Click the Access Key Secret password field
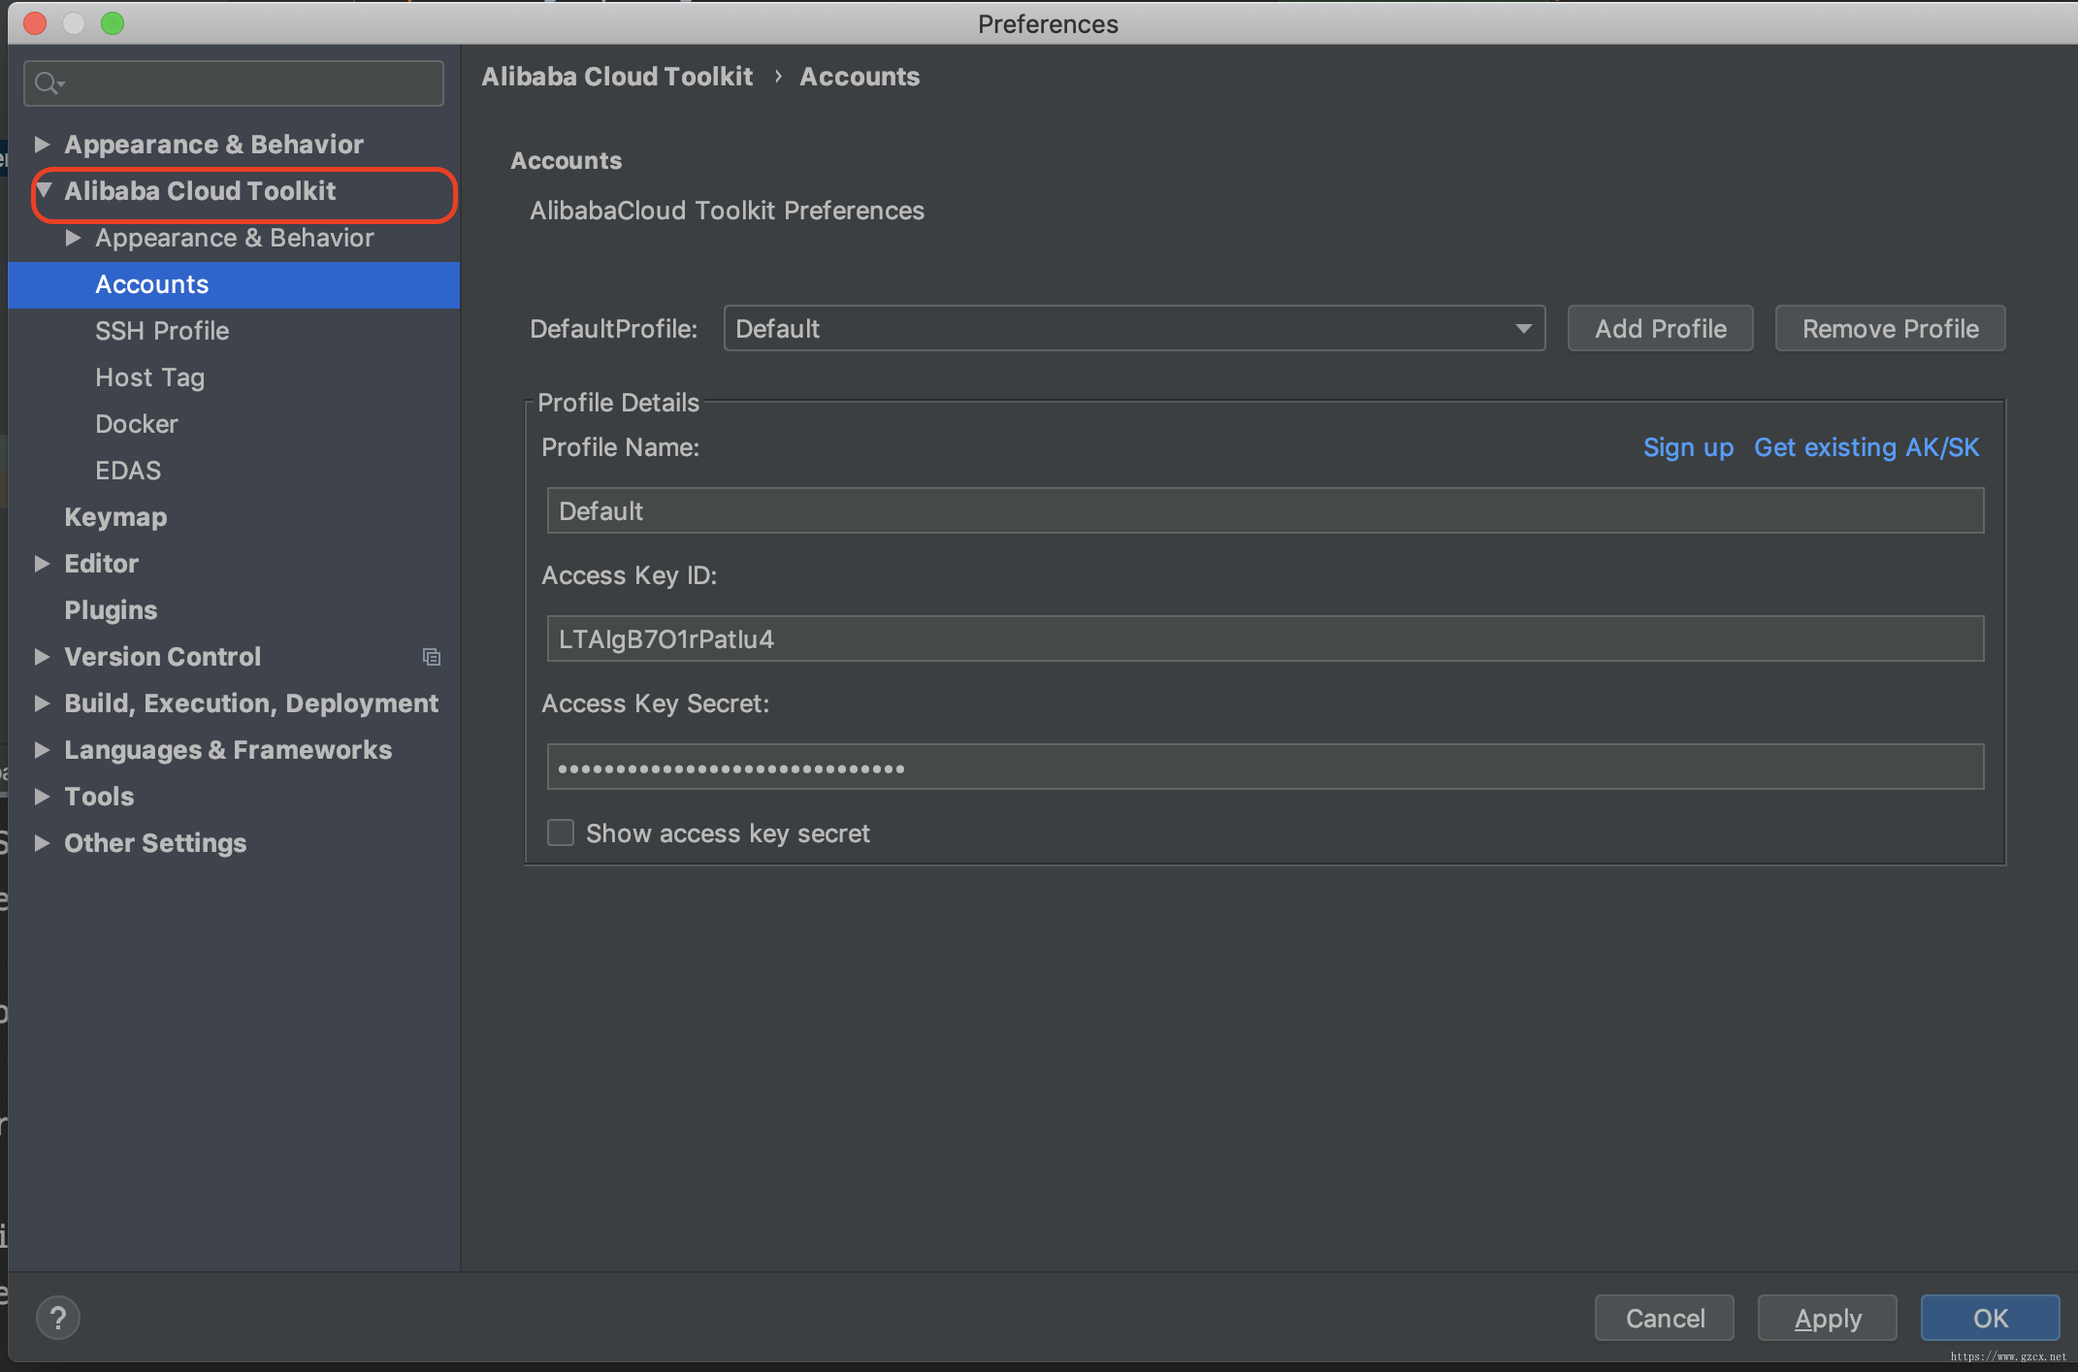The image size is (2078, 1372). [x=1265, y=767]
